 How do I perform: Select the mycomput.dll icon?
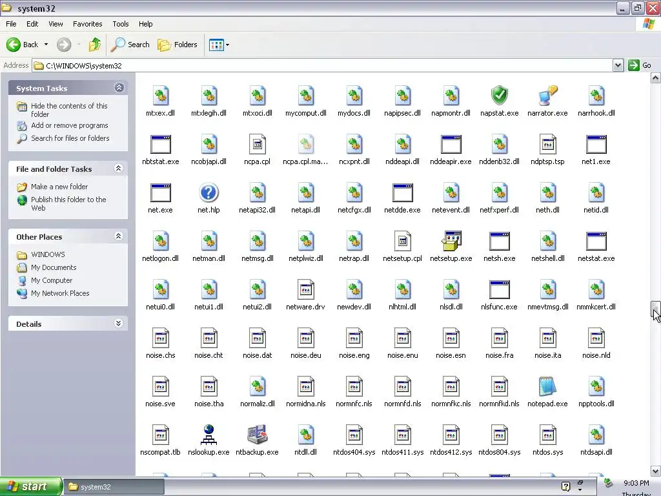point(305,96)
